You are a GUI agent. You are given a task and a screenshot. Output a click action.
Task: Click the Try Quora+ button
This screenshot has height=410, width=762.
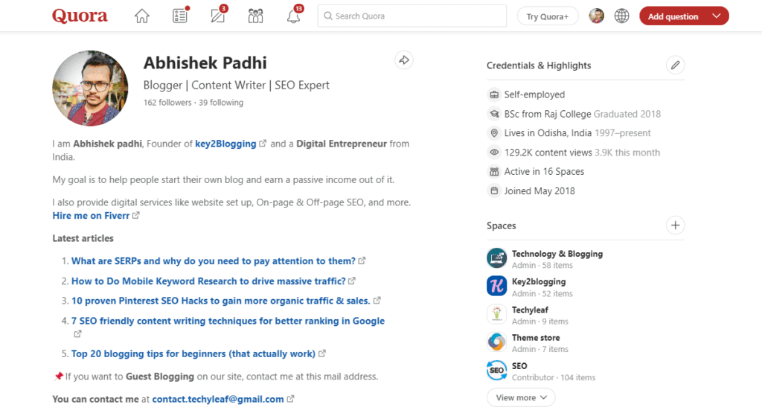coord(547,16)
